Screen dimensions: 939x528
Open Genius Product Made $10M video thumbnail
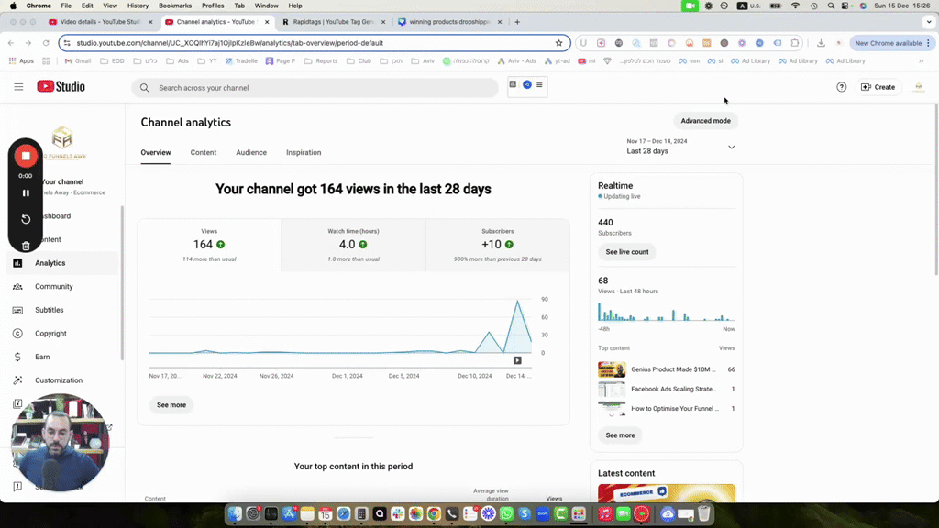click(x=612, y=369)
